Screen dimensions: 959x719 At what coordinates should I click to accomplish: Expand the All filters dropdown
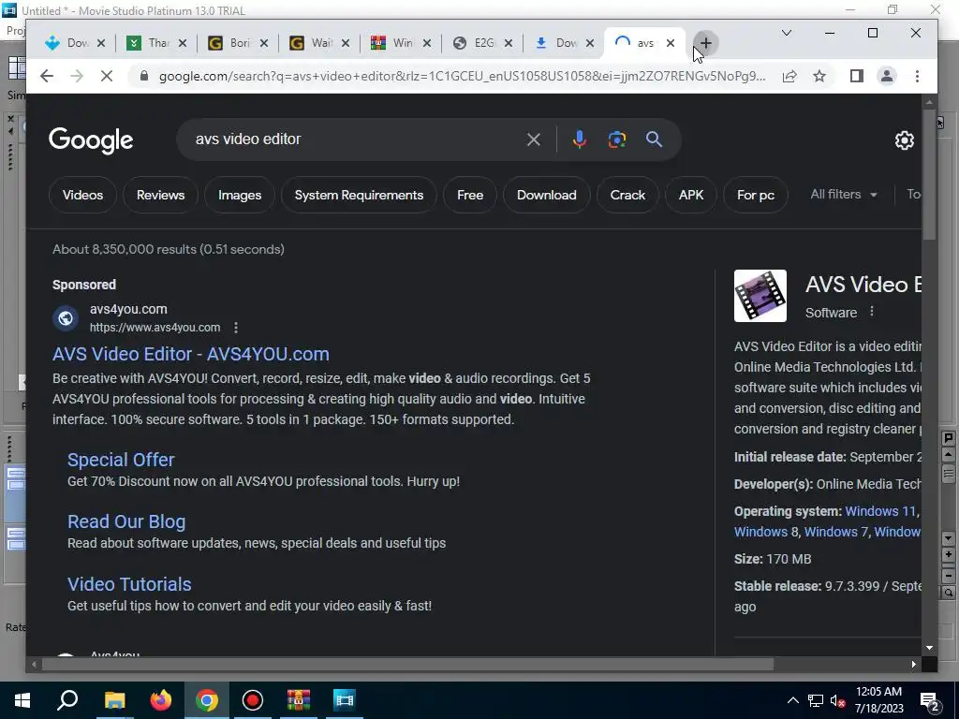[x=844, y=195]
